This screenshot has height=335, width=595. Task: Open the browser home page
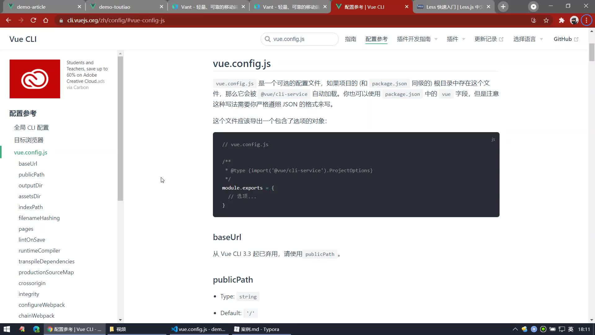[x=46, y=20]
